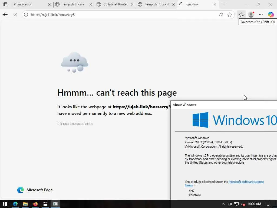Click the CollabVM licensee text
This screenshot has height=208, width=277.
coord(195,195)
